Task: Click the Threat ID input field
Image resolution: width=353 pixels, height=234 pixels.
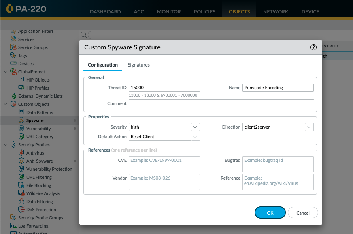Action: (164, 88)
